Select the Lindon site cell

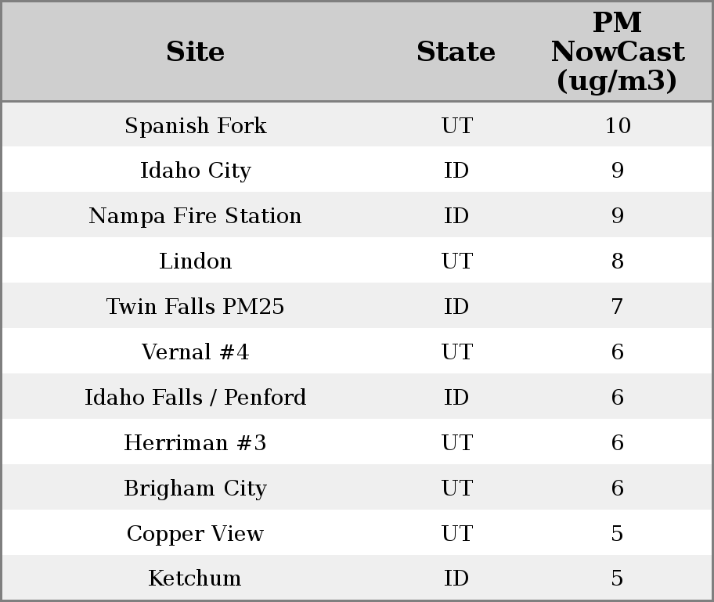(x=195, y=261)
